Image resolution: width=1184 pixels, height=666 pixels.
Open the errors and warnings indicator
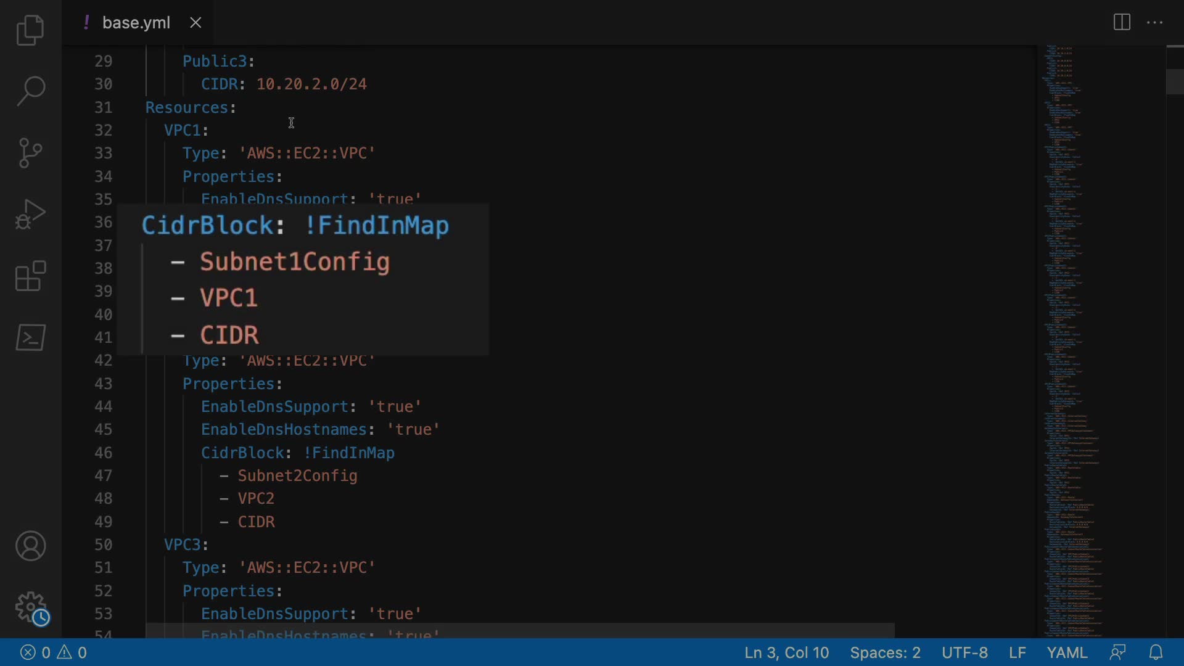pos(54,652)
